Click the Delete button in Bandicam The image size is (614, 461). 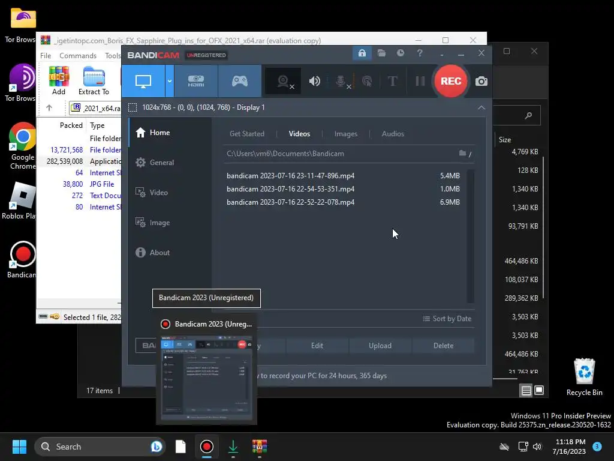pos(443,346)
